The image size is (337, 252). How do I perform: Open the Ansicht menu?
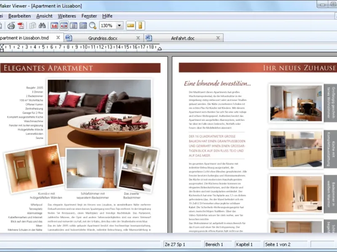point(44,16)
